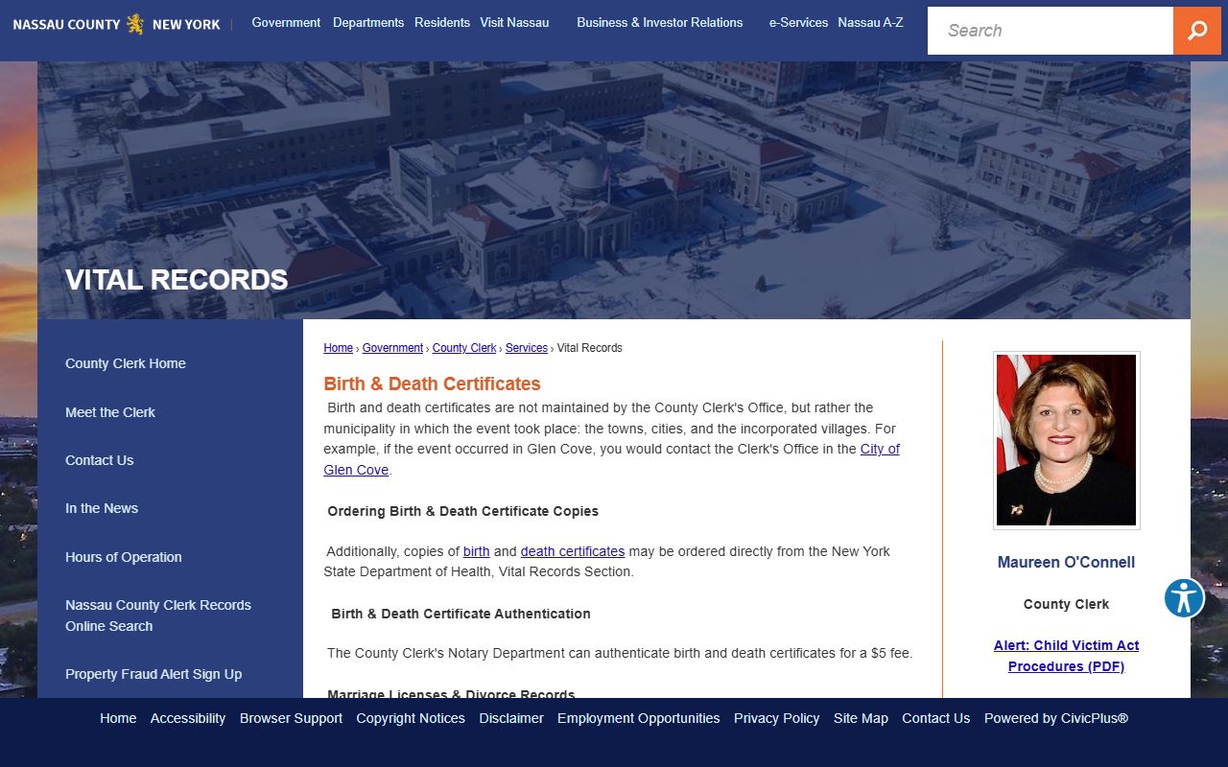Image resolution: width=1228 pixels, height=767 pixels.
Task: Select Contact Us in the sidebar
Action: pos(100,460)
